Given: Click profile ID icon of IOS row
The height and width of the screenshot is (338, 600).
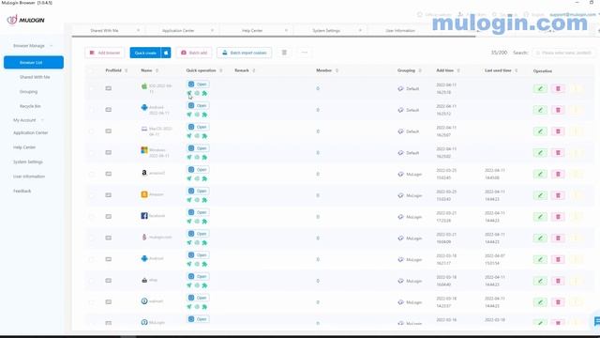Looking at the screenshot, I should click(109, 88).
